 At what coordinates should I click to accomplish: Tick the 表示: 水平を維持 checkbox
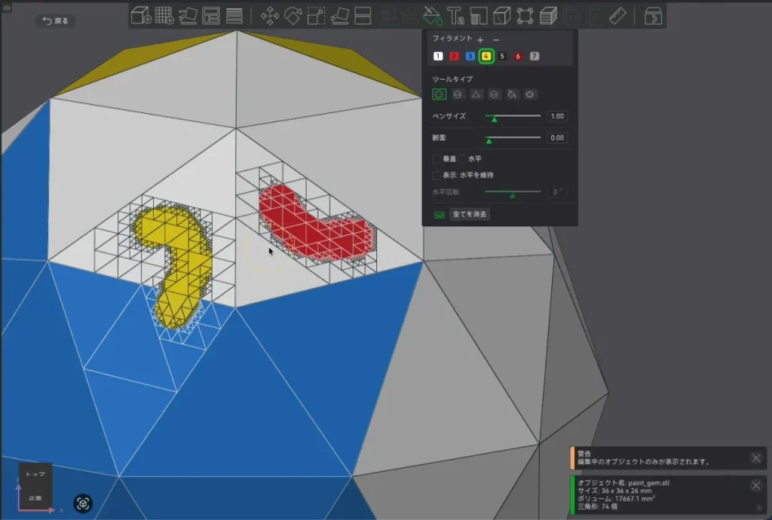click(437, 175)
